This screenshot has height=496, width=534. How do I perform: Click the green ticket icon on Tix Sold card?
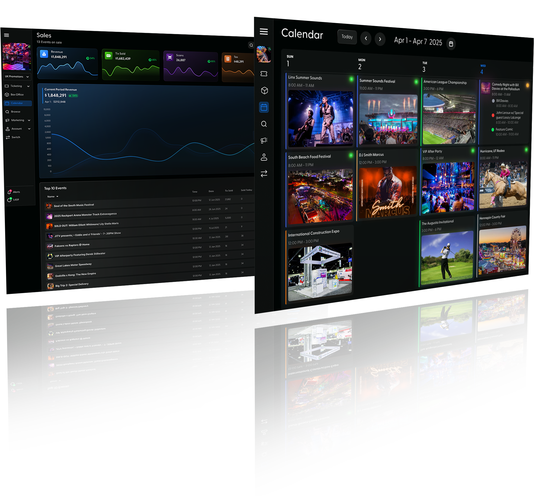pos(109,56)
